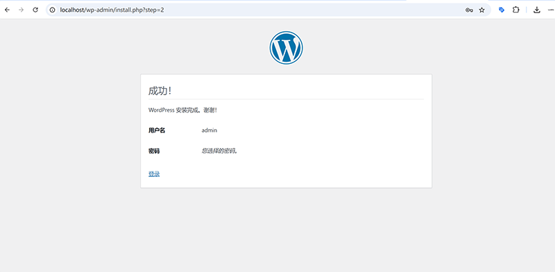
Task: Click the password key icon in address bar
Action: [x=469, y=10]
